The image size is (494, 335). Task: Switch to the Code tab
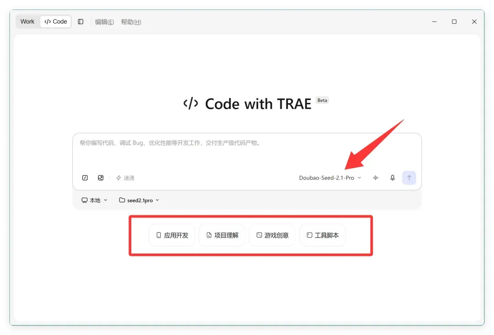tap(56, 22)
